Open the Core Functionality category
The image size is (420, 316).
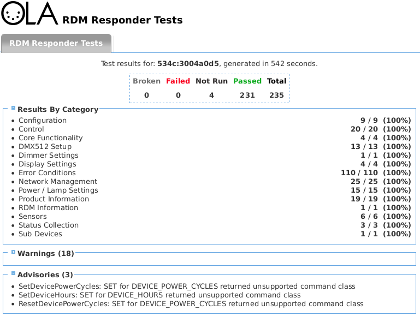coord(50,138)
